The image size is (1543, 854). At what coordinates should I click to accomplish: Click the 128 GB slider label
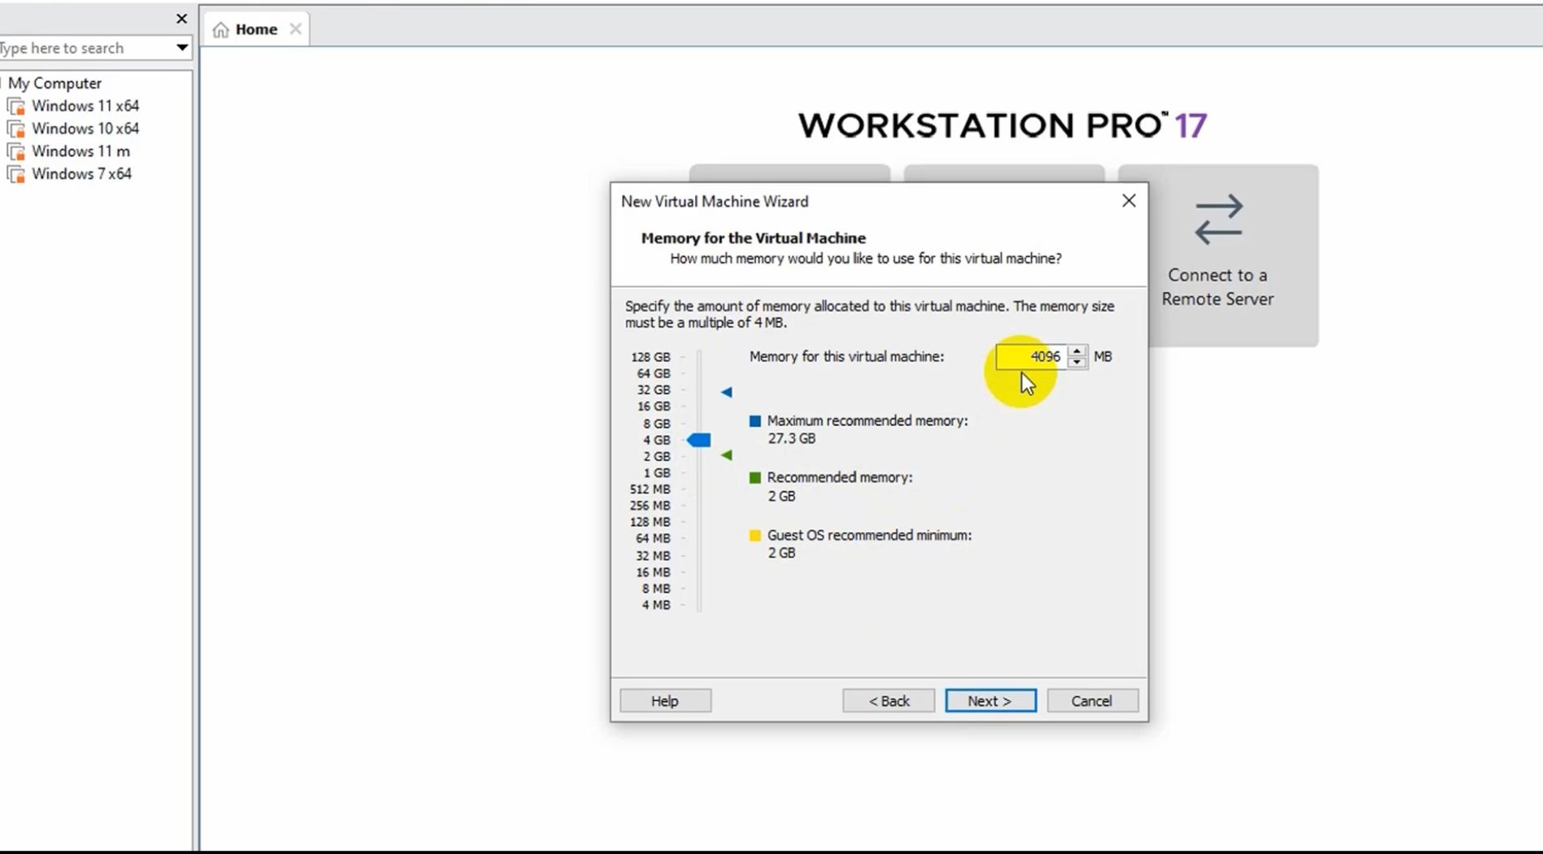[x=650, y=357]
